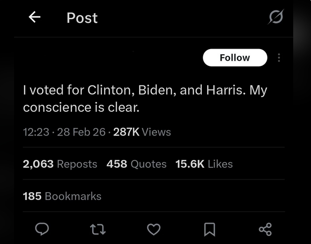The image size is (311, 244).
Task: Click the Post header title
Action: coord(82,18)
